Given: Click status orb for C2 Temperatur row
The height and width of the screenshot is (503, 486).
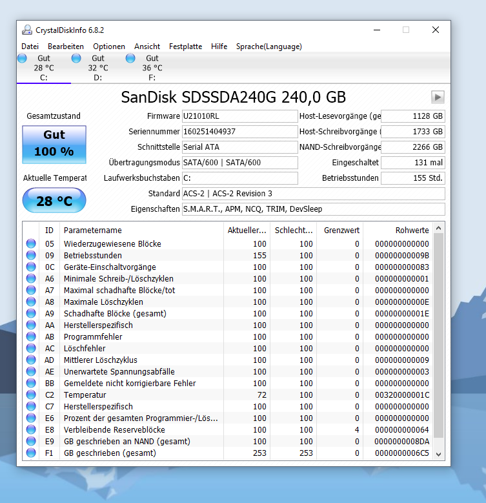Looking at the screenshot, I should pyautogui.click(x=31, y=395).
